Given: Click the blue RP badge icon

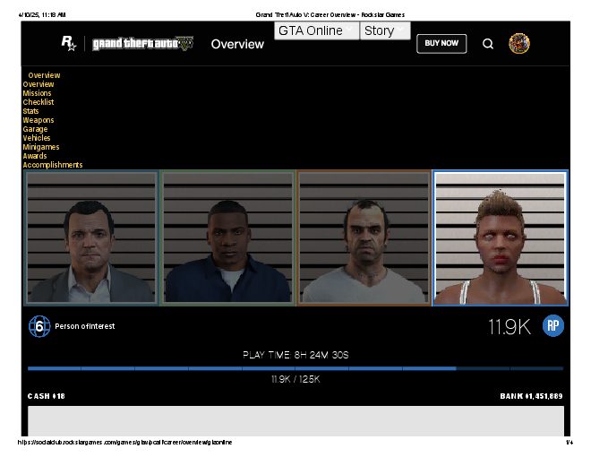Looking at the screenshot, I should 552,326.
